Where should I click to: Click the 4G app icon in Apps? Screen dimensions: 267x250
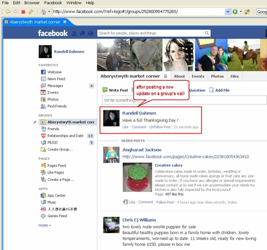pos(43,209)
